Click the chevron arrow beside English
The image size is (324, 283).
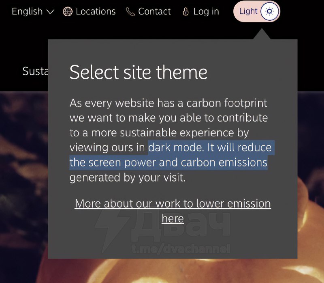[x=50, y=12]
